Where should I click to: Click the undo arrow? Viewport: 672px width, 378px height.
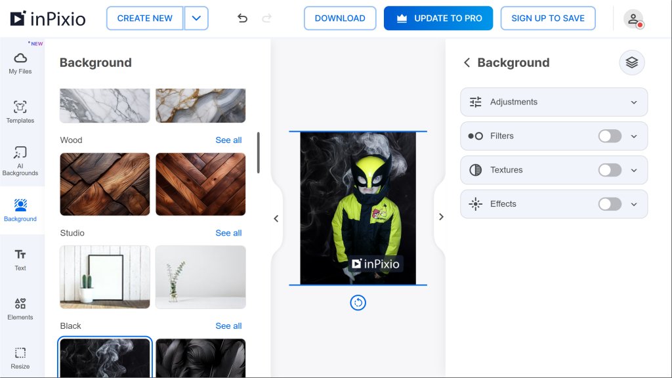coord(243,18)
